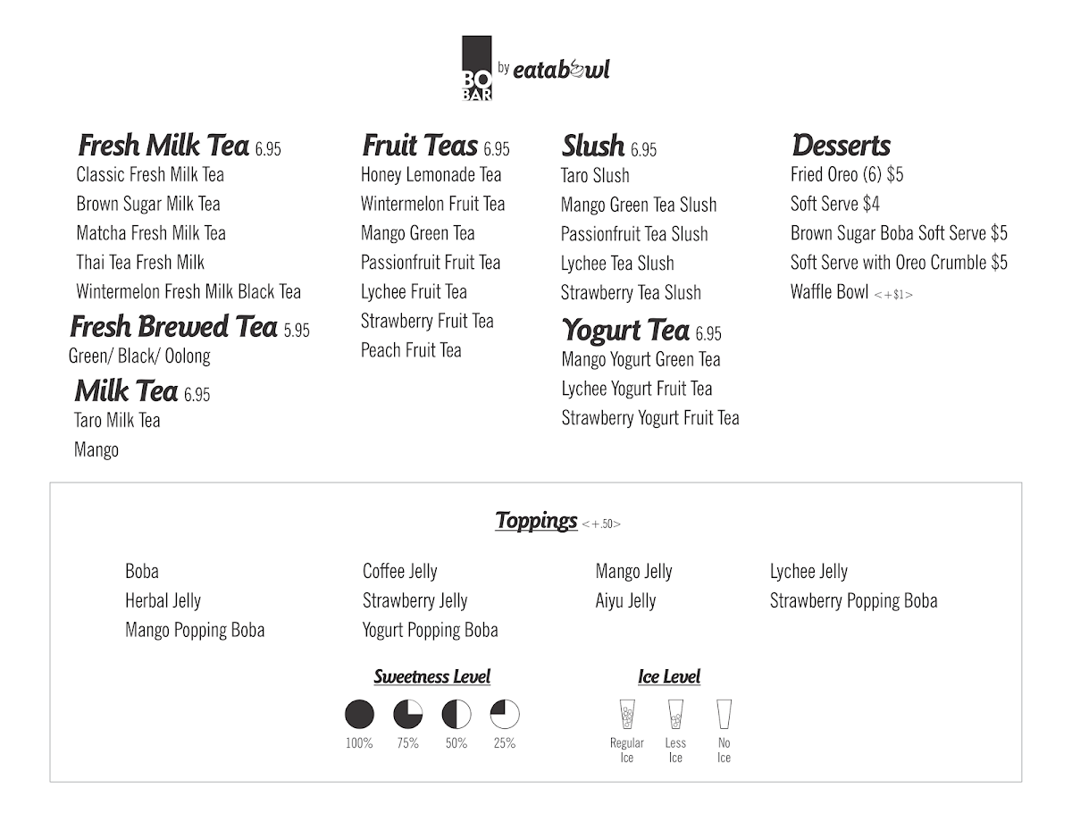1072x830 pixels.
Task: Click the Slush category heading
Action: 593,146
